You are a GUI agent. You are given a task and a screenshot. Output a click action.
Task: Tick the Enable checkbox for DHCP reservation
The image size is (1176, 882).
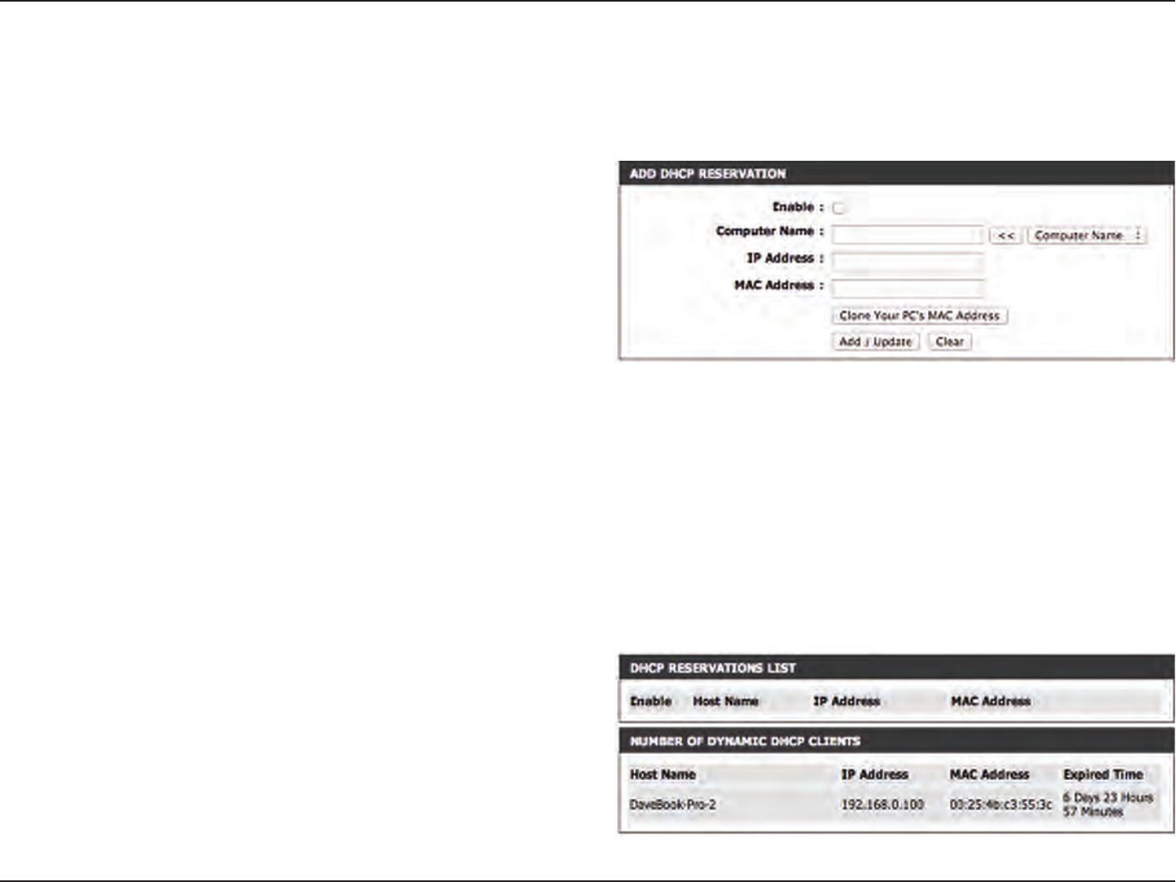838,208
